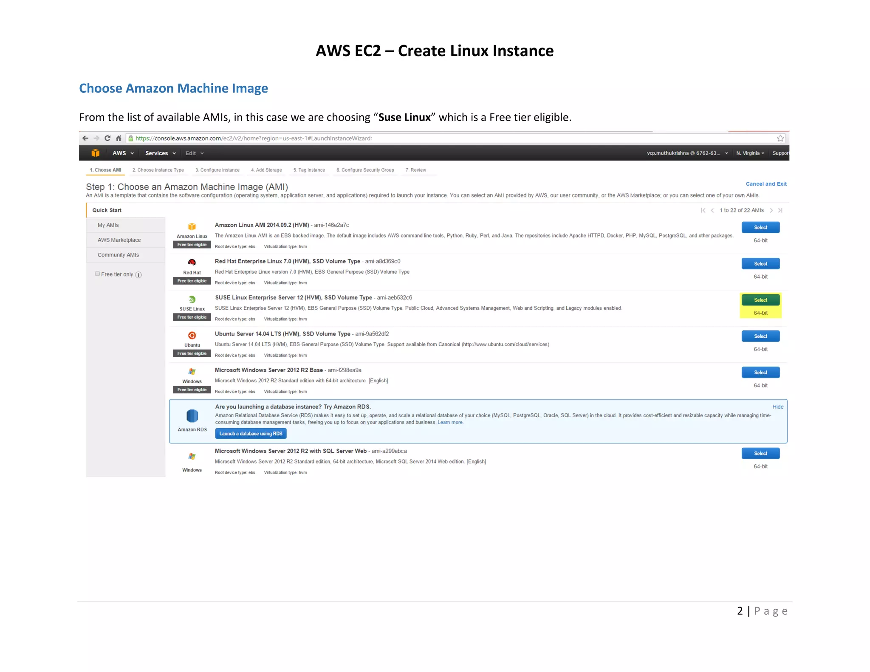Go to 6. Configure Security Group step

coord(365,170)
